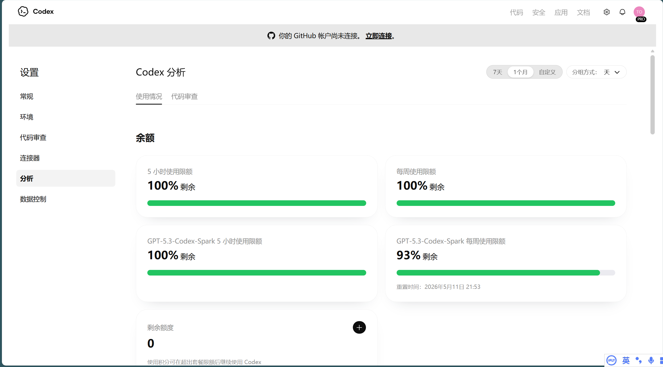Click the 每周使用限额 progress bar

pyautogui.click(x=506, y=203)
